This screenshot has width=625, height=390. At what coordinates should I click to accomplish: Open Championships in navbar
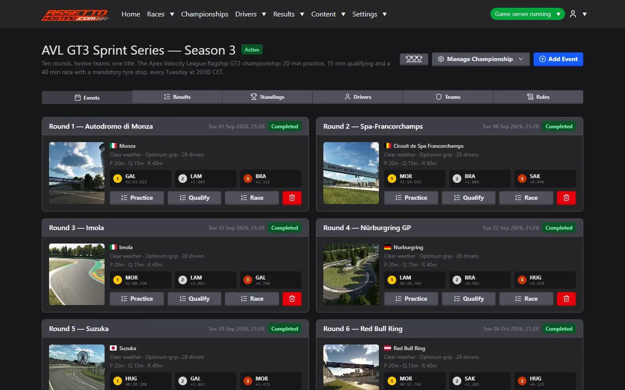(x=204, y=14)
